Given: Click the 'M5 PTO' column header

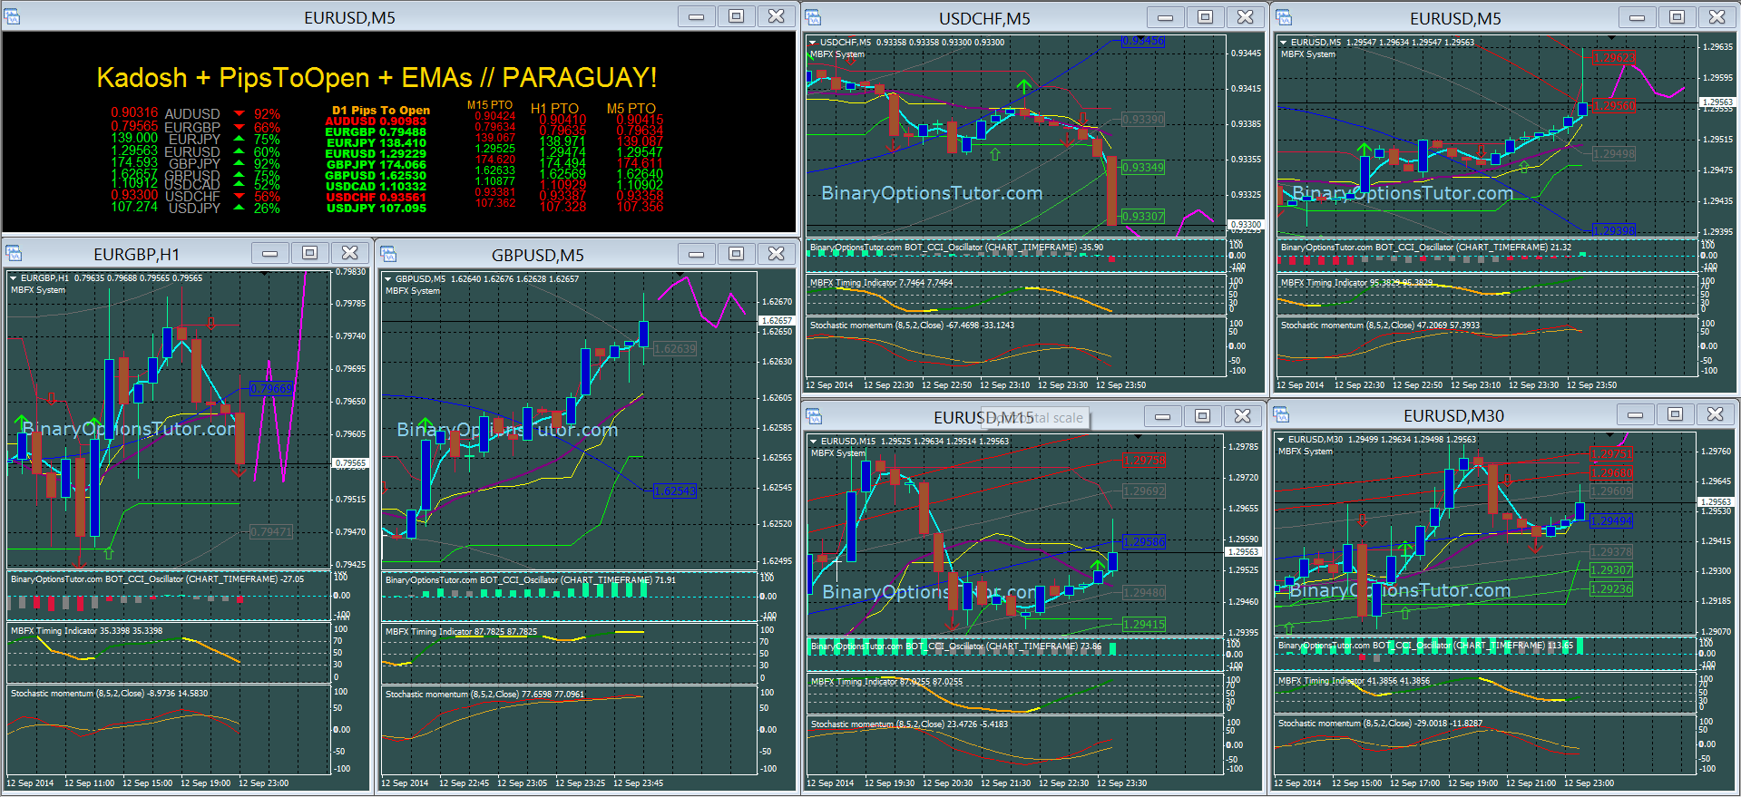Looking at the screenshot, I should point(631,109).
